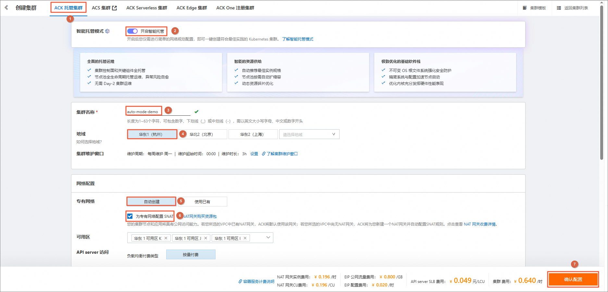
Task: Click the 确认配置 button
Action: pyautogui.click(x=573, y=279)
